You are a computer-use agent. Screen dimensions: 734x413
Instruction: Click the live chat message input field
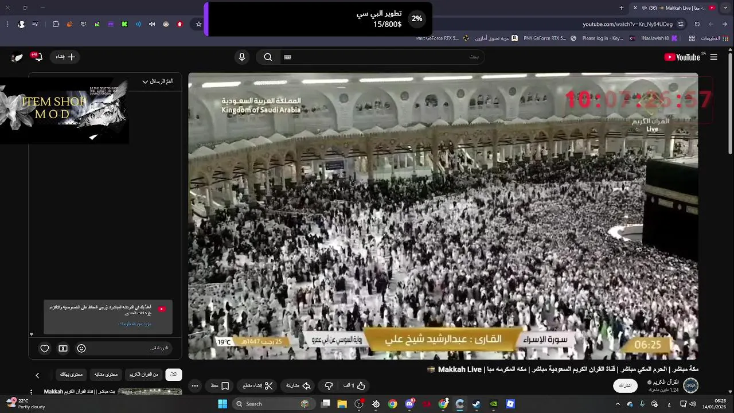[132, 348]
